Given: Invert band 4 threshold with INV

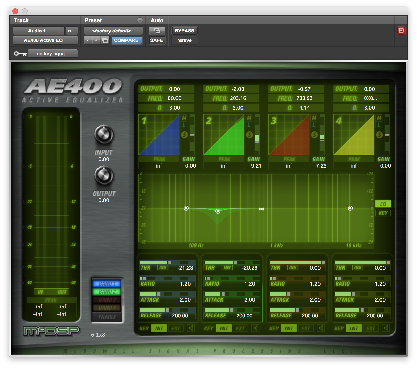Looking at the screenshot, I should pos(358,267).
